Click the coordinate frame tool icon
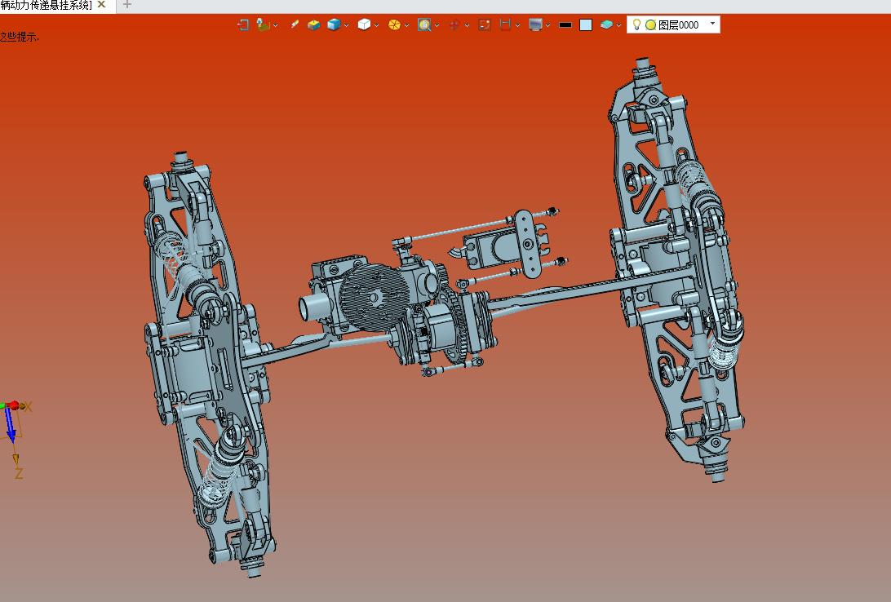This screenshot has height=602, width=891. click(263, 24)
